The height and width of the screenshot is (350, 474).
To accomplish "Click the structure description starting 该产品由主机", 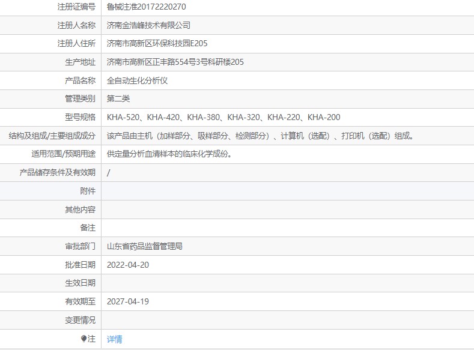I will tap(260, 136).
